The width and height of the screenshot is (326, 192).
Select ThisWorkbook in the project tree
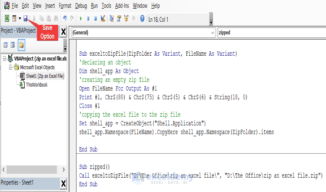pyautogui.click(x=37, y=84)
